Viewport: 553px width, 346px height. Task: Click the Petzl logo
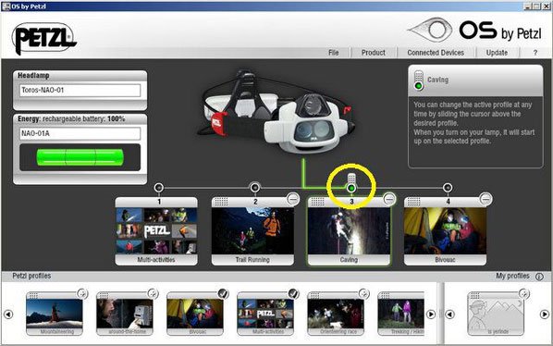tap(44, 39)
